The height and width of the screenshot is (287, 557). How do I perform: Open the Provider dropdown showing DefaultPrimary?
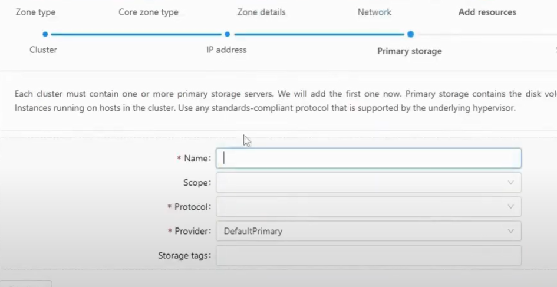tap(368, 231)
